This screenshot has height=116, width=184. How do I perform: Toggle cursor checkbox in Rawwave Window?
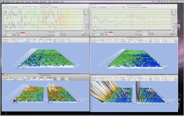(x=17, y=33)
